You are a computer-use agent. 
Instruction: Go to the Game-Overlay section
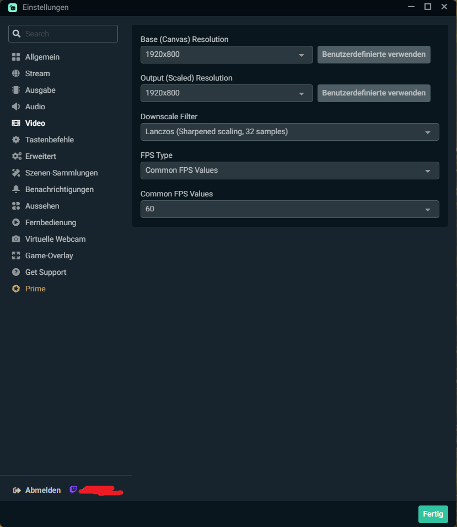point(49,255)
